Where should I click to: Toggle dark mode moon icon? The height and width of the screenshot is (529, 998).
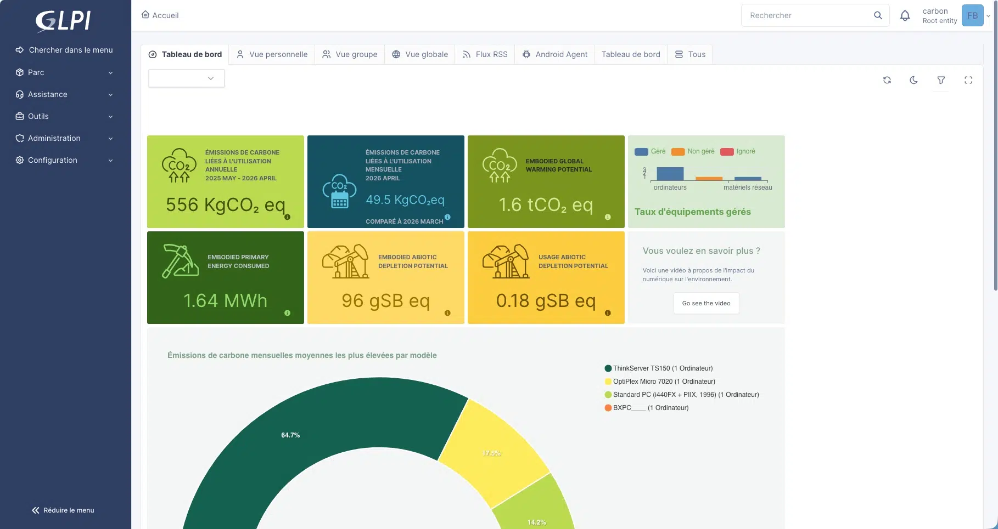click(913, 80)
